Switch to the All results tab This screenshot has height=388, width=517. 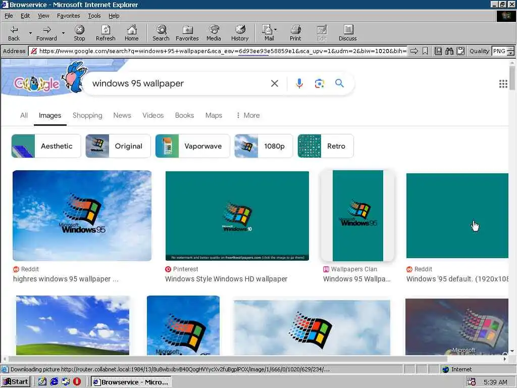point(24,116)
